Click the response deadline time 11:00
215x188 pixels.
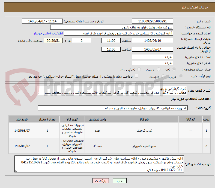(x=111, y=40)
